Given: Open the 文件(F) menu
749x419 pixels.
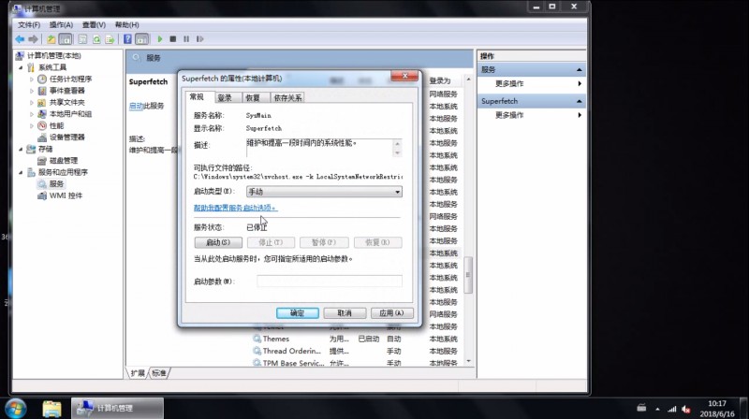Looking at the screenshot, I should coord(29,25).
